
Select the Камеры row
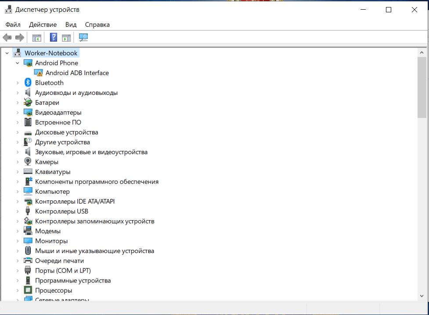[47, 162]
